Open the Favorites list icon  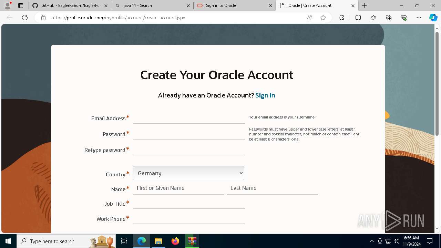tap(373, 18)
